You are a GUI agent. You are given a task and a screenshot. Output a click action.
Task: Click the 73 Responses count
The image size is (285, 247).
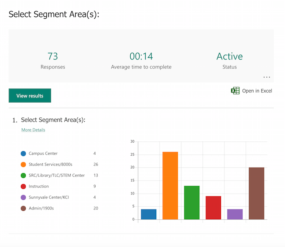click(x=53, y=56)
